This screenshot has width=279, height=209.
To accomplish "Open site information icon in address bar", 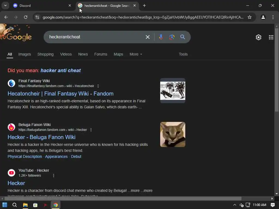I will (37, 17).
